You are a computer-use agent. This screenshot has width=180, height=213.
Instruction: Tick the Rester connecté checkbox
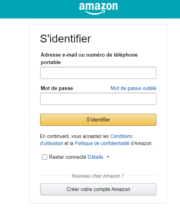tap(44, 157)
